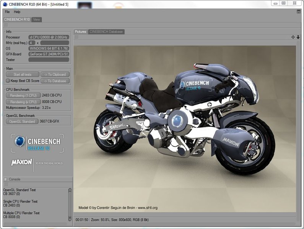
Task: Click 'CB 8008 (0)' console line
Action: click(x=11, y=217)
